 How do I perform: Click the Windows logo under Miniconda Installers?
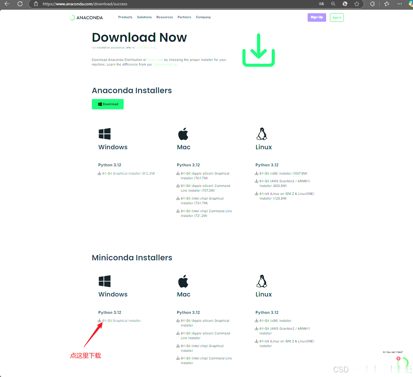pyautogui.click(x=105, y=281)
